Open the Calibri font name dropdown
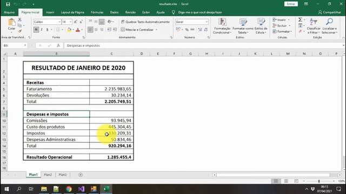Viewport: 346px width, 194px height. coord(59,22)
